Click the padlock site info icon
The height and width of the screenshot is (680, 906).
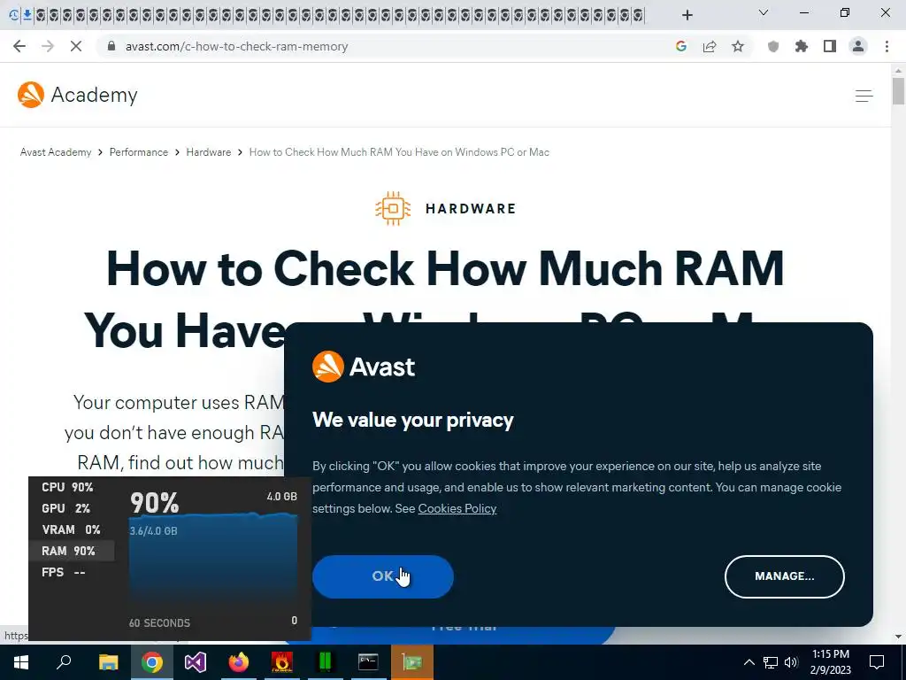(111, 46)
